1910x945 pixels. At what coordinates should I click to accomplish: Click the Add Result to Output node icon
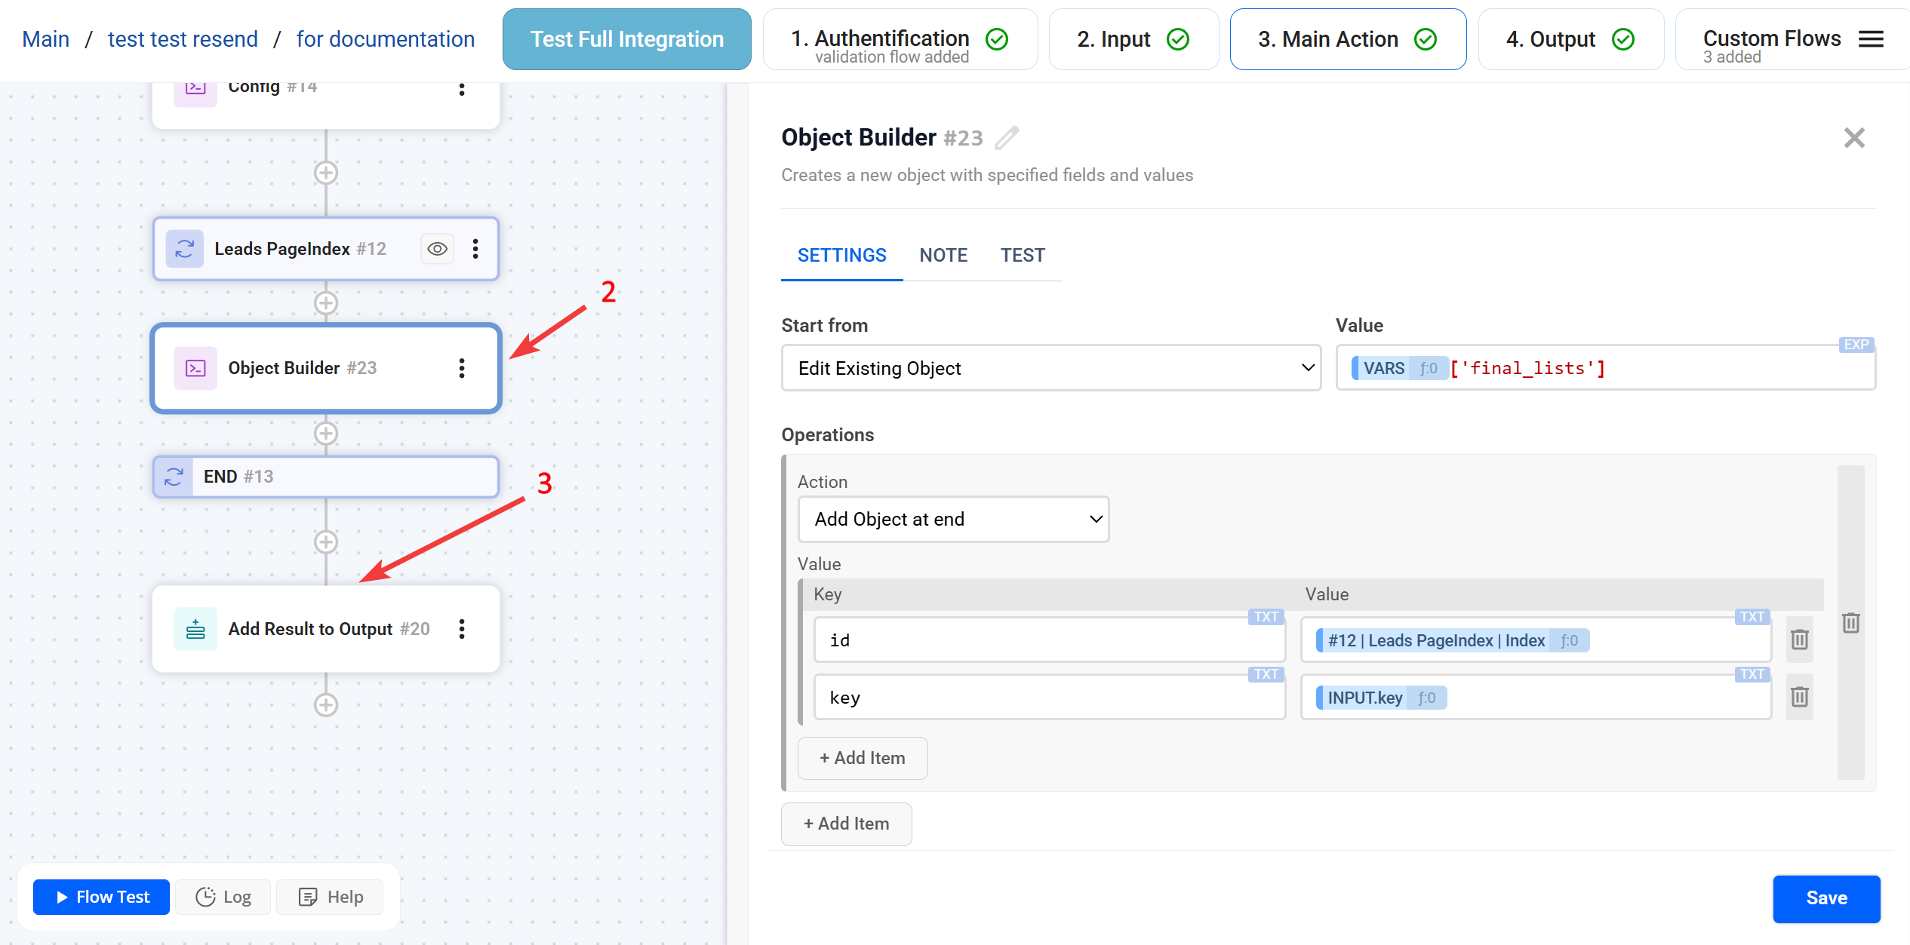[x=195, y=628]
